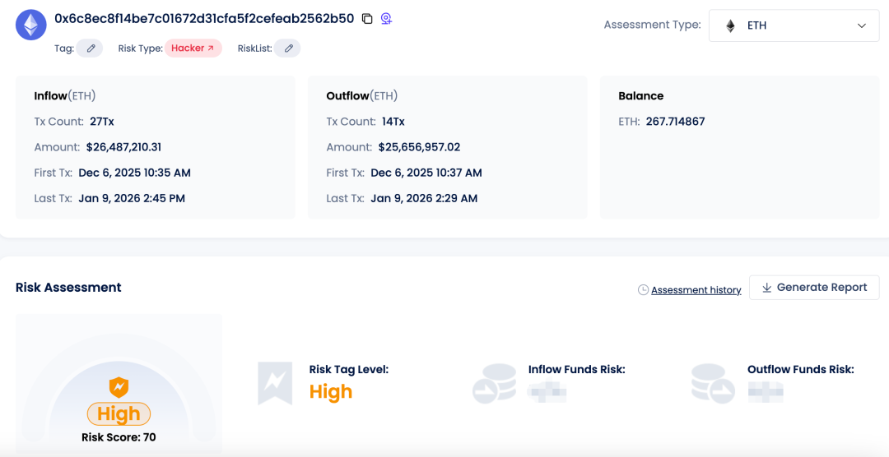
Task: Click the Generate Report button
Action: click(x=814, y=288)
